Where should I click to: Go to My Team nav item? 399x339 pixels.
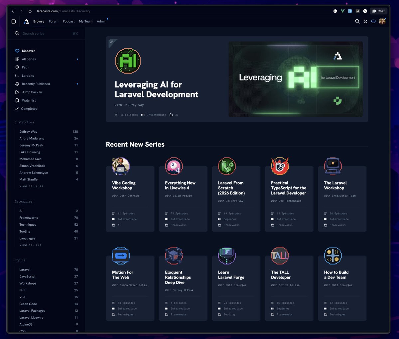86,21
